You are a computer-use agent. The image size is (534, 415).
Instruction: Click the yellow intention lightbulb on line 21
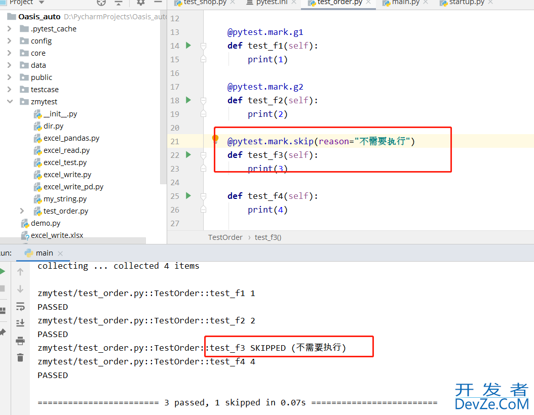click(x=215, y=139)
